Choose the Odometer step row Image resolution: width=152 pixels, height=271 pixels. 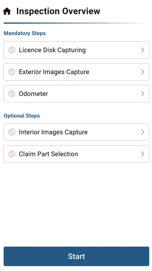pyautogui.click(x=76, y=94)
